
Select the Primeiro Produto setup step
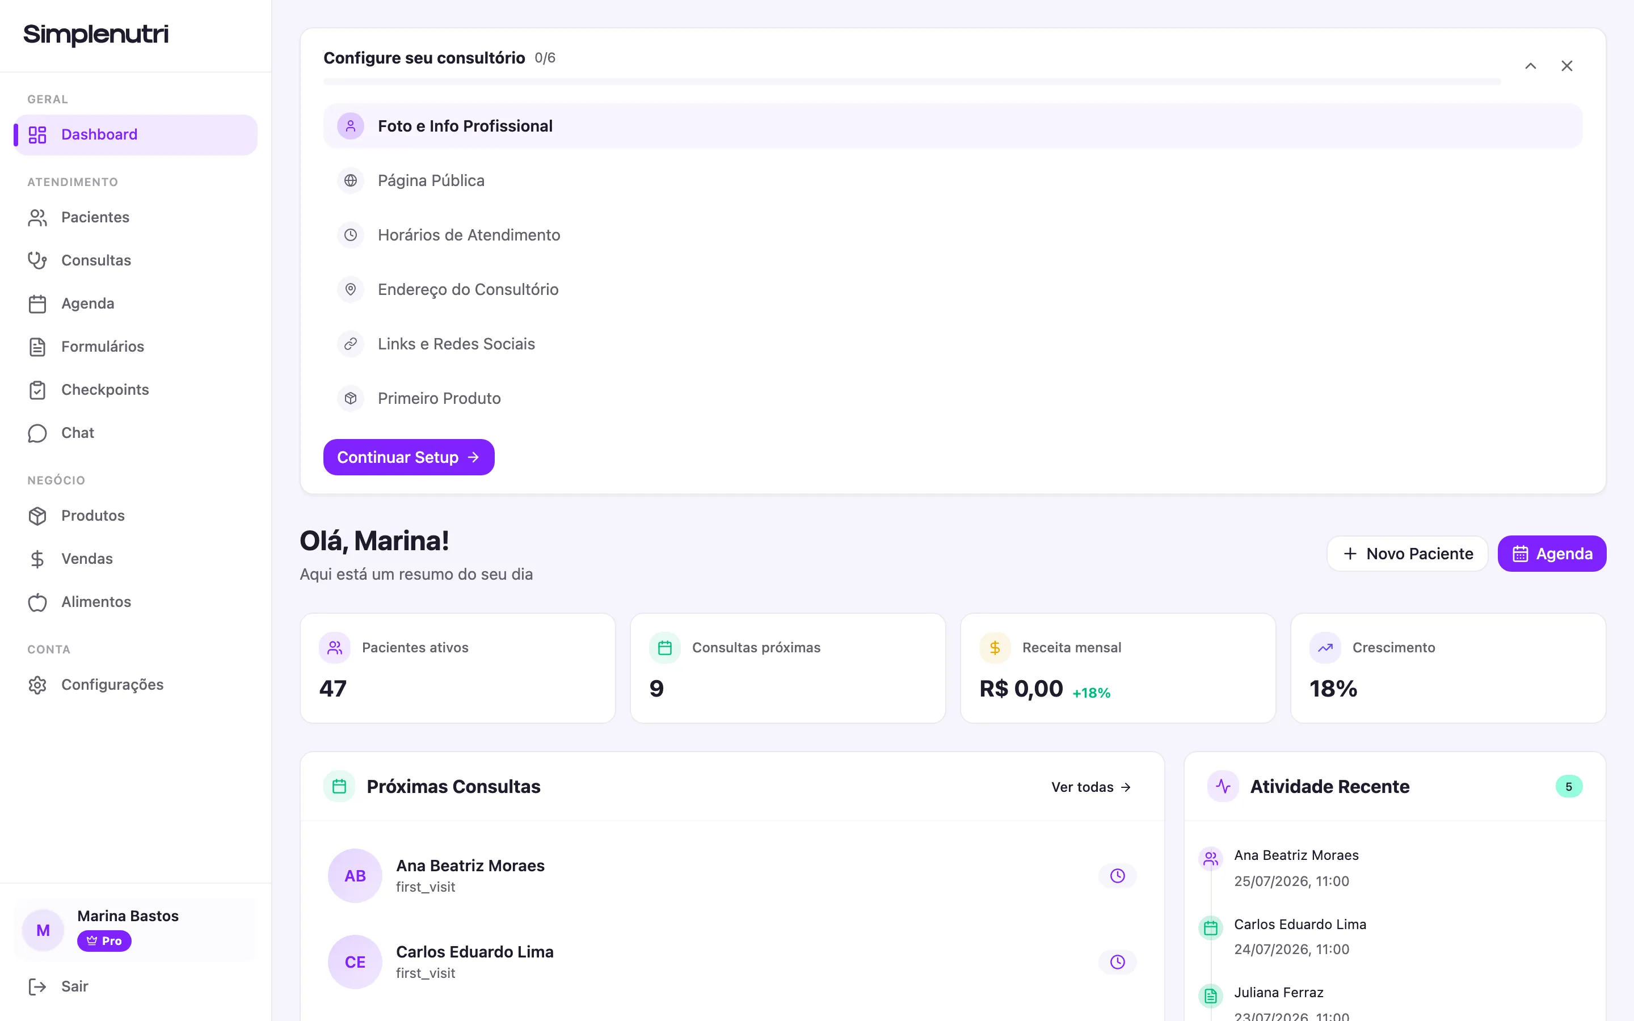(x=952, y=398)
